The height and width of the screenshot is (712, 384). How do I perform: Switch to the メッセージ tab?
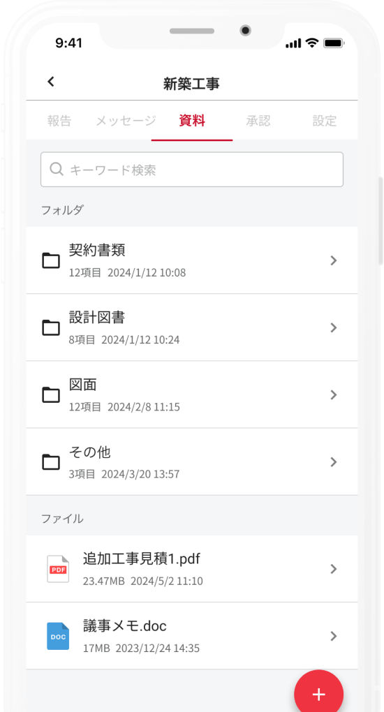click(126, 121)
